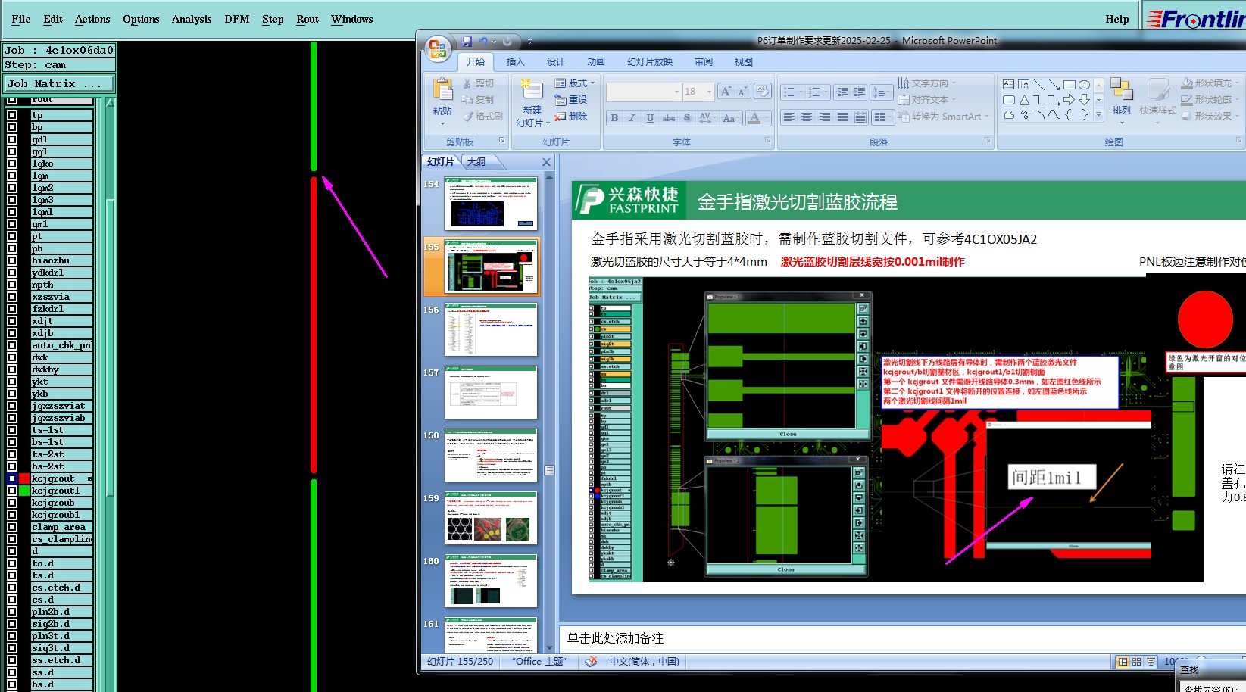Open the Slide Show (幻灯片放映) tab
Screen dimensions: 1246x692
coord(650,62)
